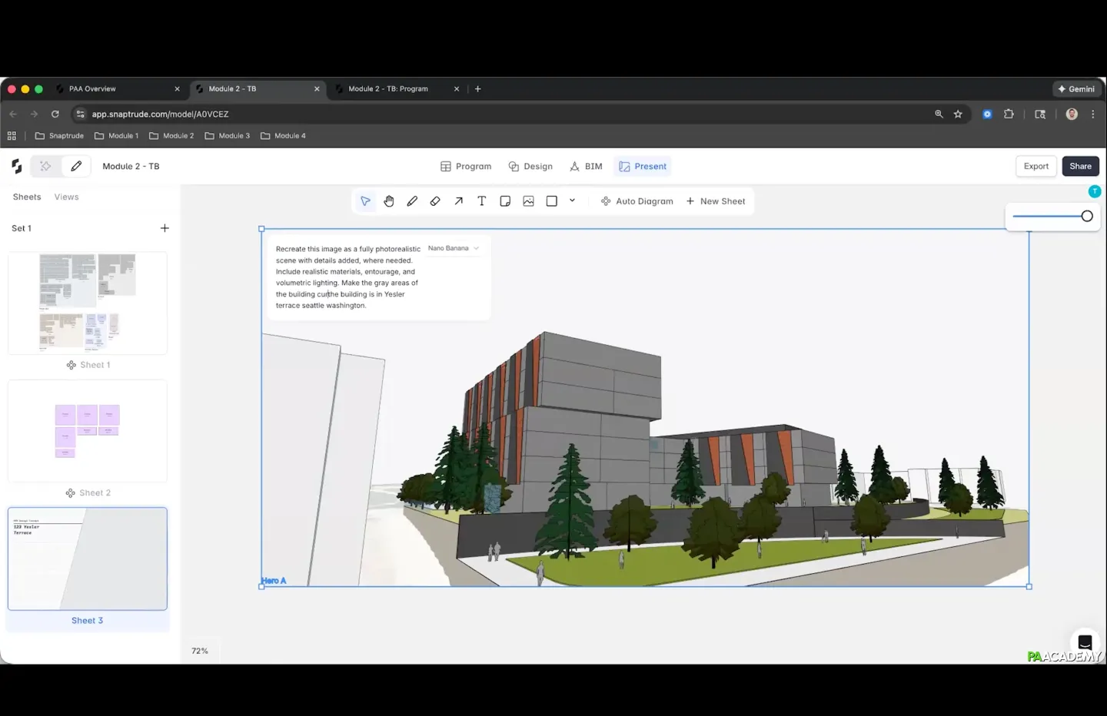Click the Export button
Screen dimensions: 1107x716
[x=1036, y=167]
